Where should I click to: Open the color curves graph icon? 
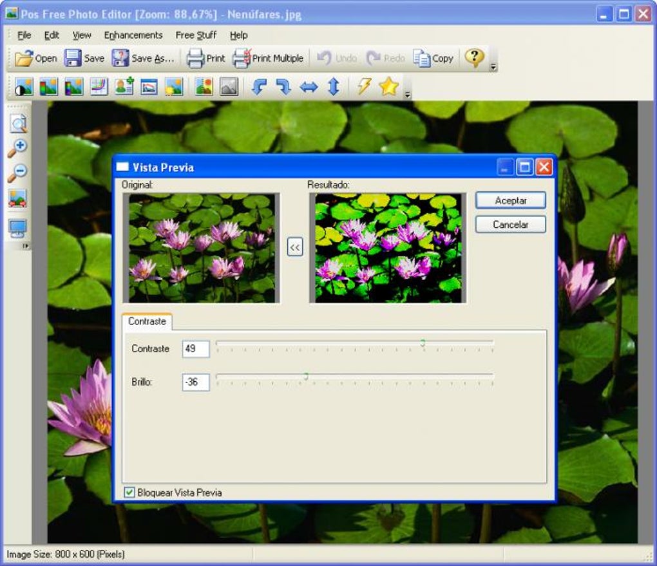point(99,87)
